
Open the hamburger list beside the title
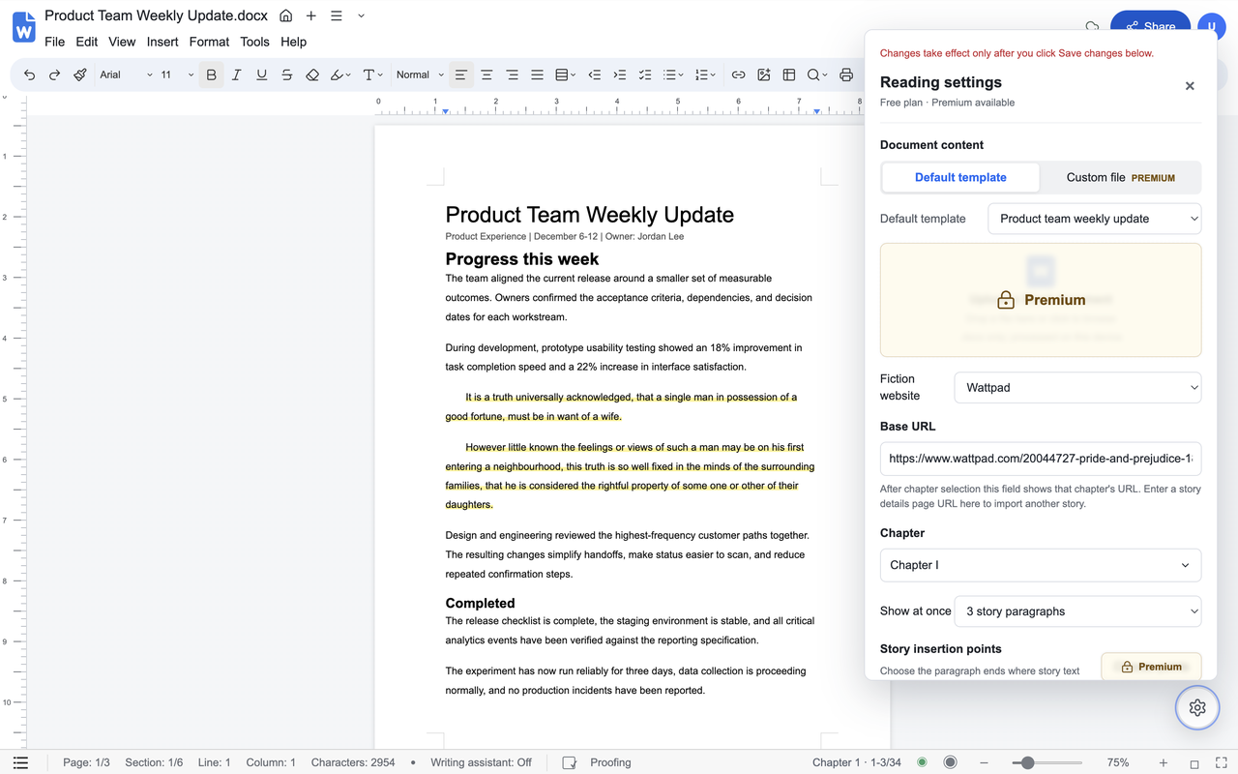coord(336,15)
